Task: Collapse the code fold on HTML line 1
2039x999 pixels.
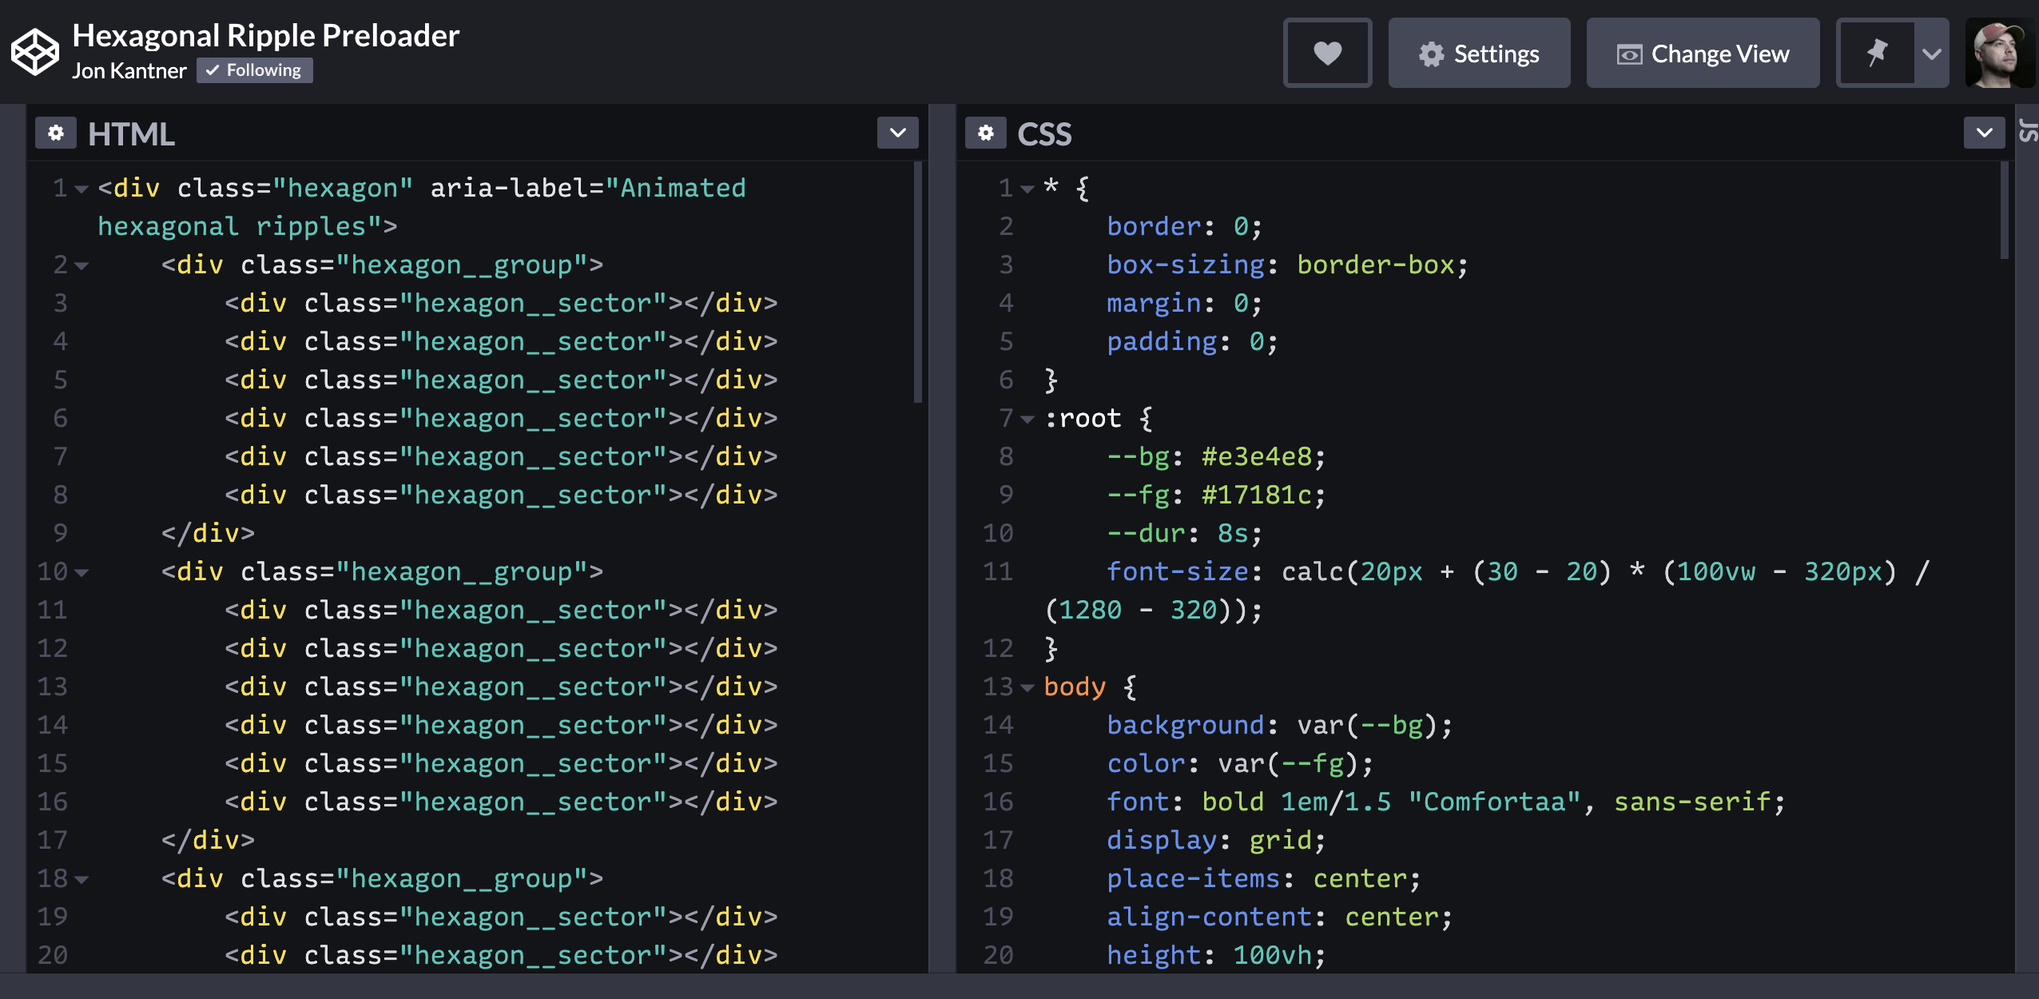Action: [81, 189]
